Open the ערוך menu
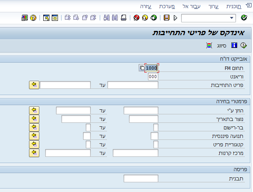Screen dimensions: 253x192 click(213, 7)
